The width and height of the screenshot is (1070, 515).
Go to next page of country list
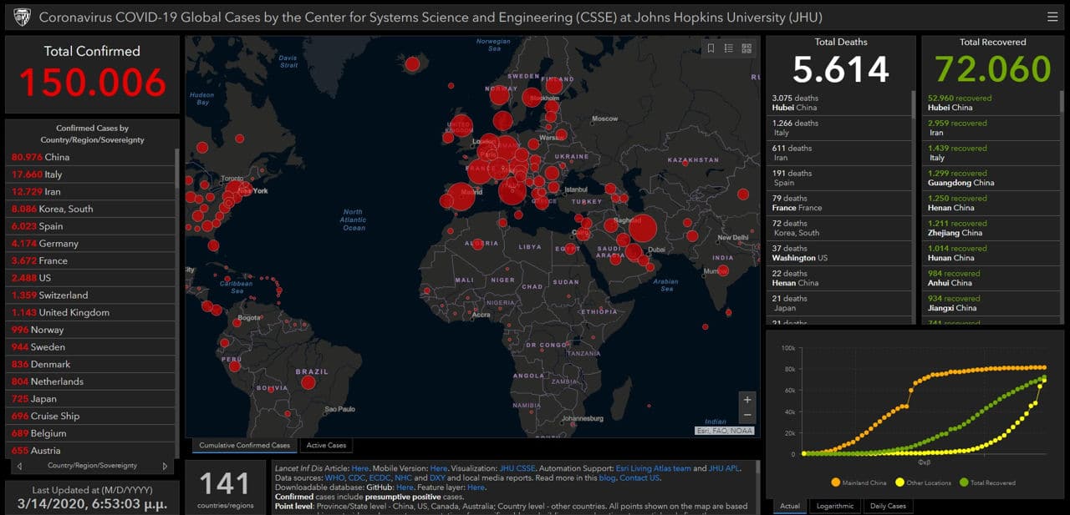(x=165, y=466)
